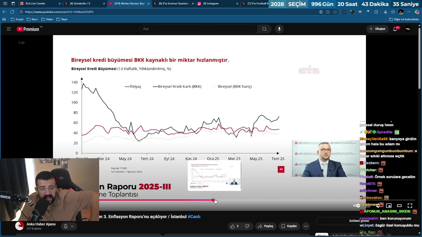
Task: Open favorites list icon in toolbar
Action: tap(393, 12)
